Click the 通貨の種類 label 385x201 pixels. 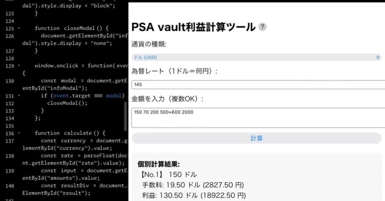point(149,44)
